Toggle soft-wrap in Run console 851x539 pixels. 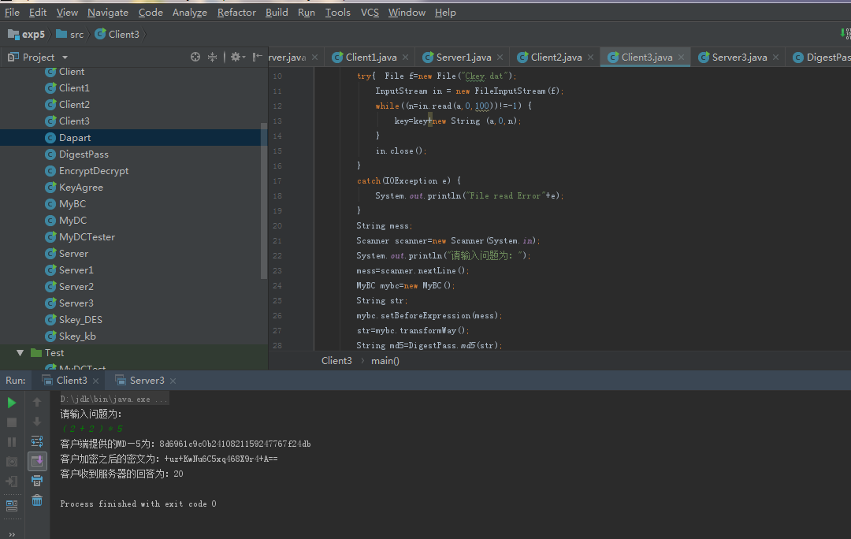pos(37,441)
